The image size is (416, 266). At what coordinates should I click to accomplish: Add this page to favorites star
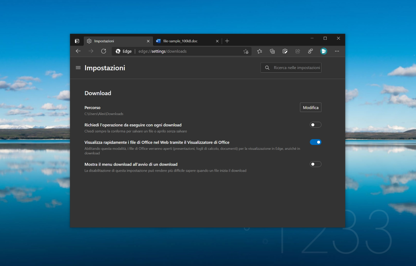coord(246,51)
